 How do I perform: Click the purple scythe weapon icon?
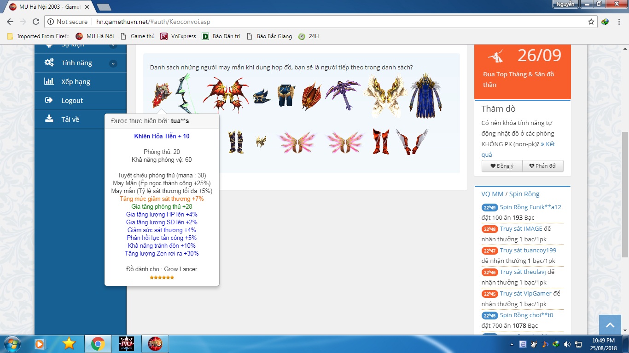[x=343, y=95]
